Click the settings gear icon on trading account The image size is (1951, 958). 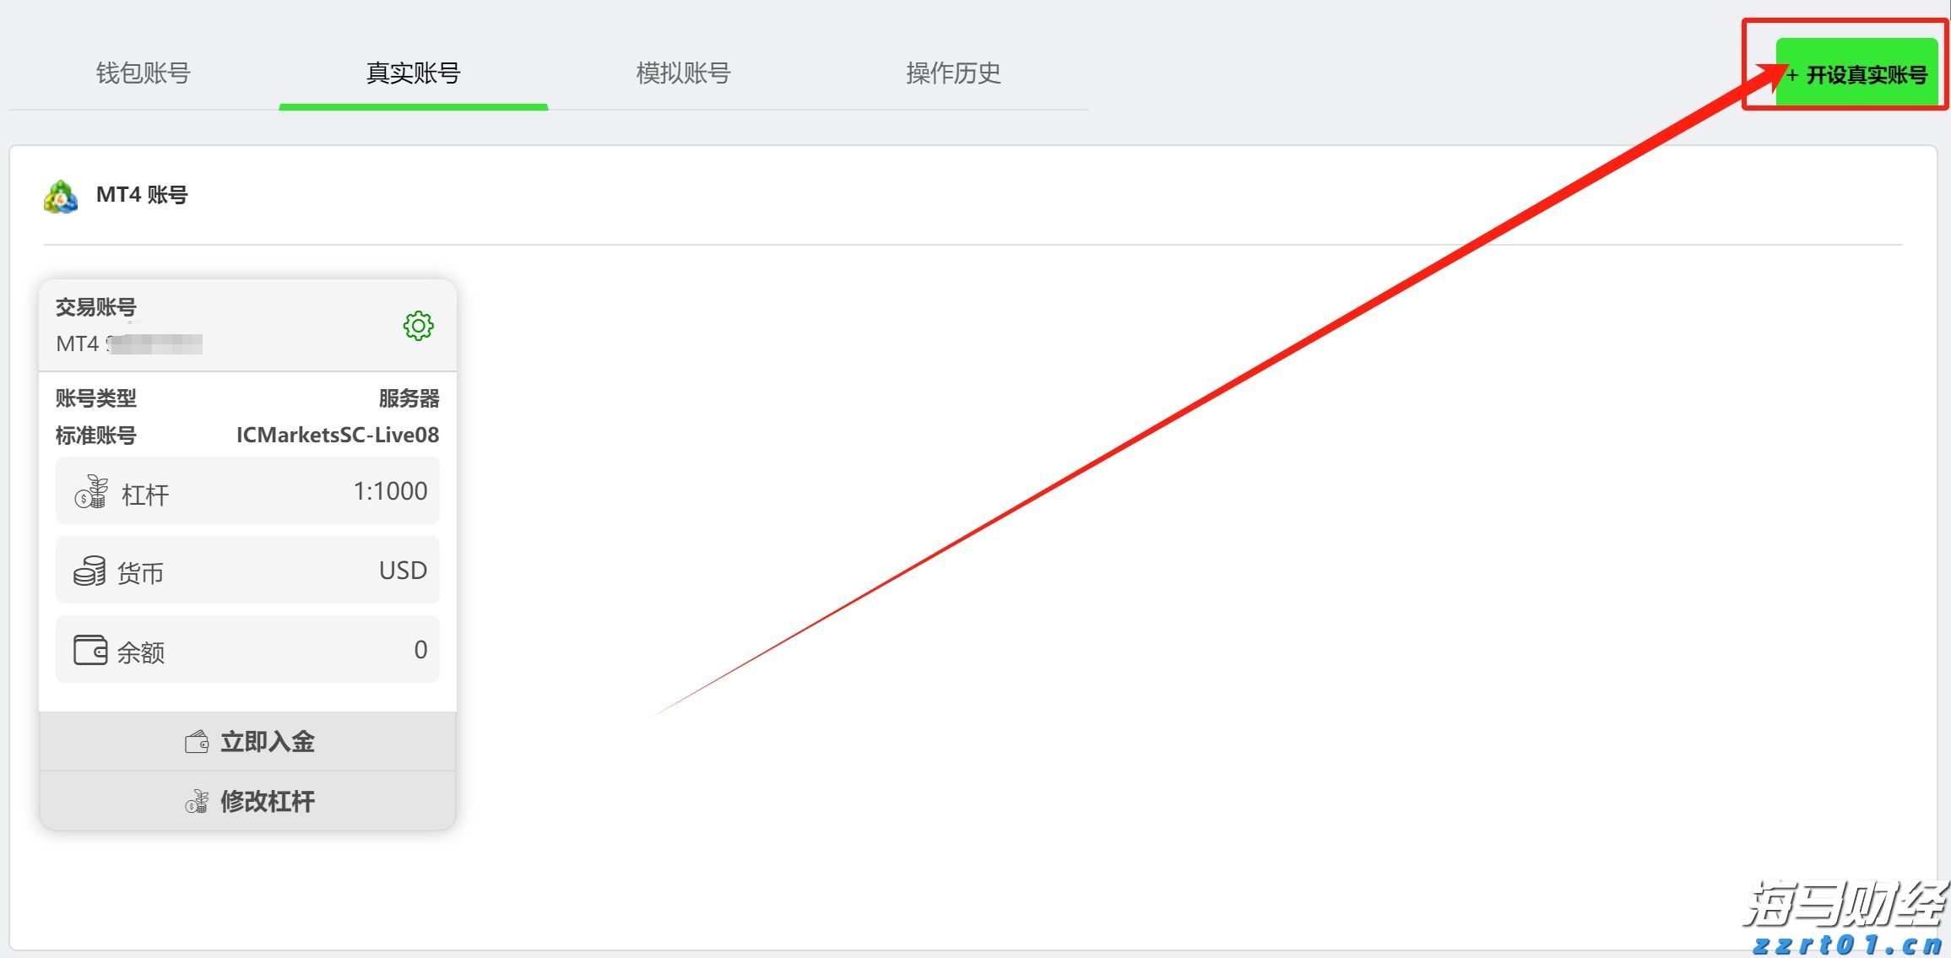point(417,325)
